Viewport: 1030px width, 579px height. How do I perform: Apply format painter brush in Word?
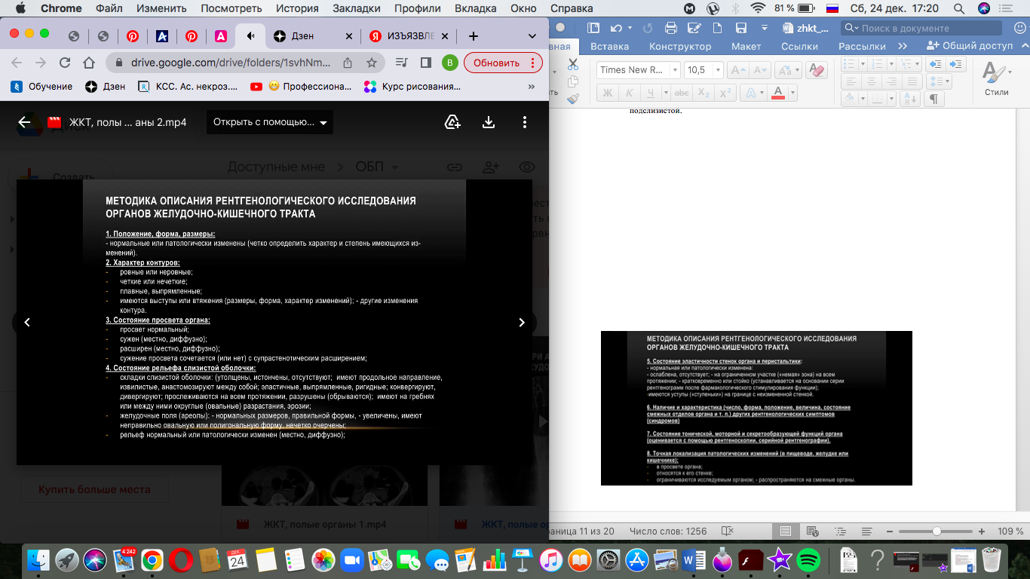click(x=573, y=98)
